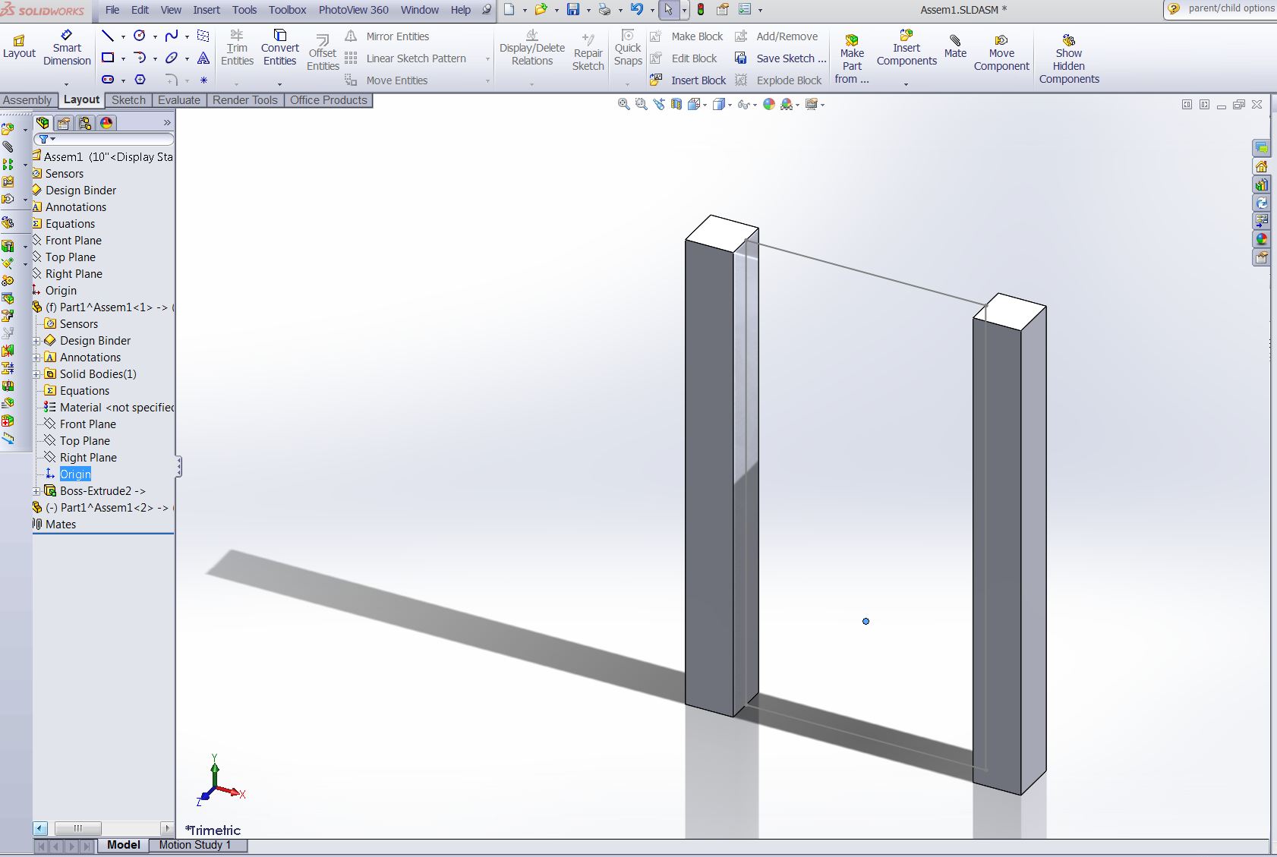1277x857 pixels.
Task: Expand the Boss-Extrude2 tree node
Action: pyautogui.click(x=36, y=491)
